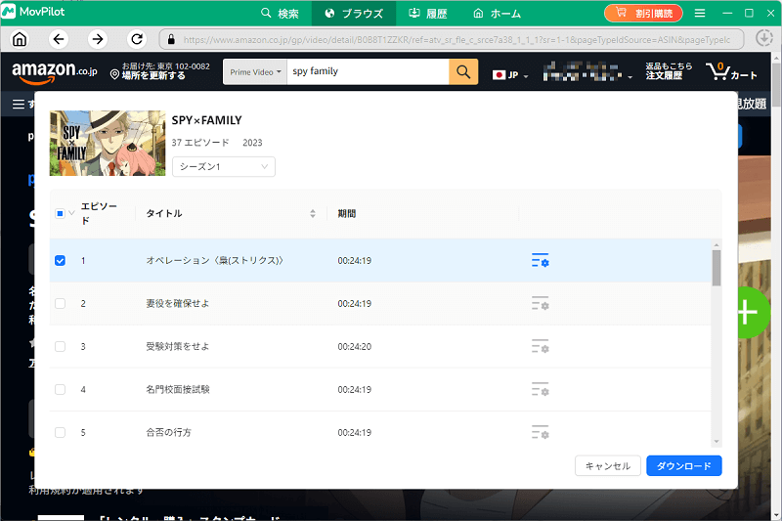The height and width of the screenshot is (521, 782).
Task: Check episode 3 受験対策をせよ checkbox
Action: pyautogui.click(x=60, y=346)
